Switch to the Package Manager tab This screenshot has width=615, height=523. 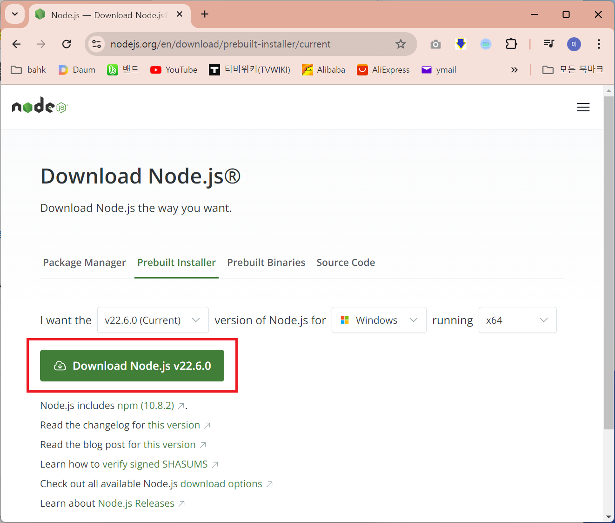[x=84, y=263]
